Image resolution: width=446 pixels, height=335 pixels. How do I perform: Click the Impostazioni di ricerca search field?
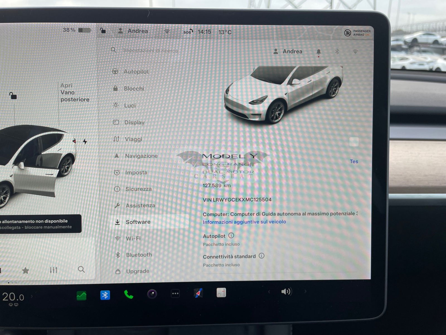point(150,51)
